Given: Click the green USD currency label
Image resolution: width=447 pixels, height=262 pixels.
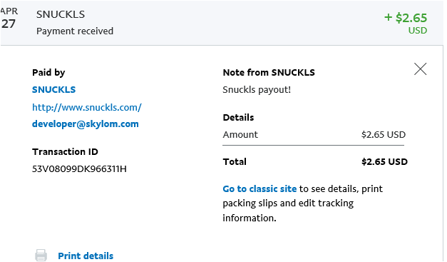Looking at the screenshot, I should click(418, 30).
